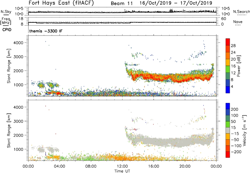Select the 'themis -3300 IF' text
This screenshot has width=250, height=173.
pyautogui.click(x=46, y=31)
